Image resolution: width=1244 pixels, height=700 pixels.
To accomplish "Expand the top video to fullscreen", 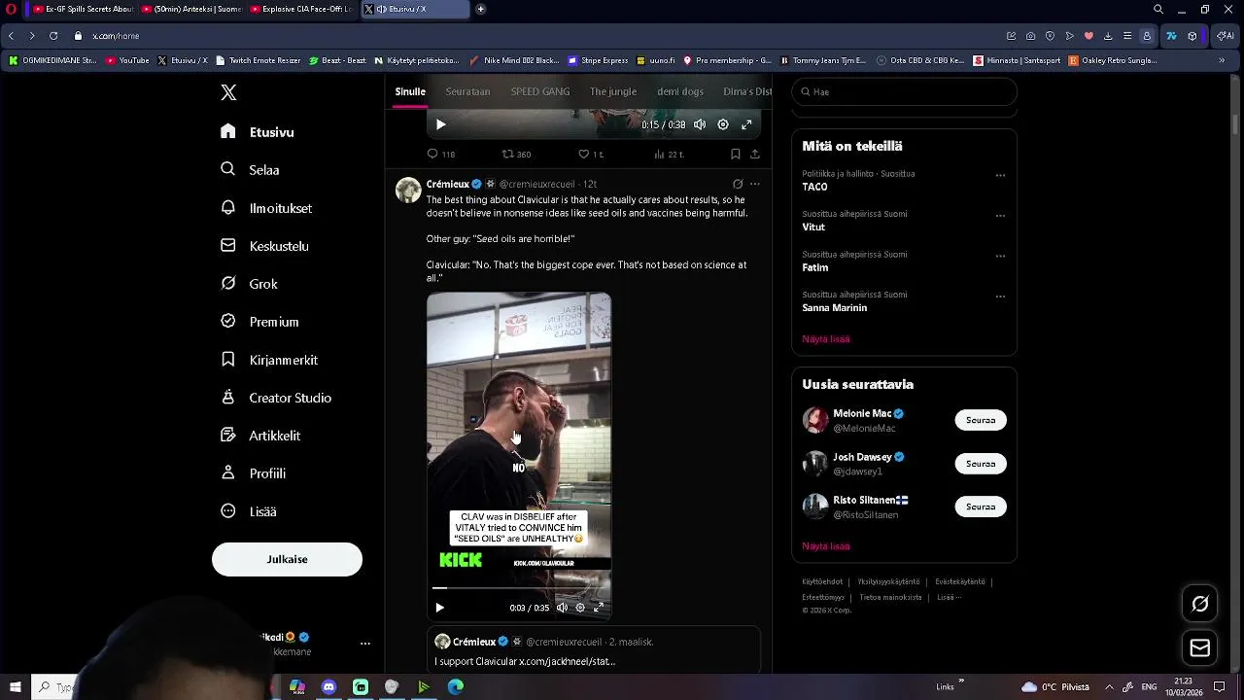I will tap(746, 124).
